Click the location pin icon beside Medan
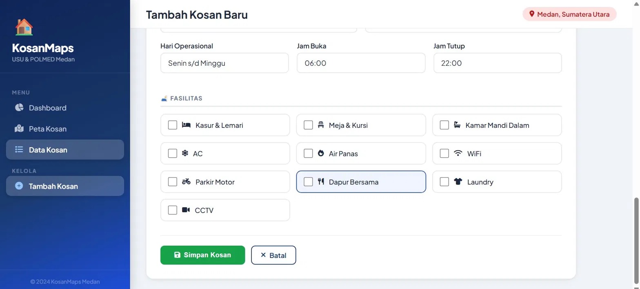 (x=532, y=14)
